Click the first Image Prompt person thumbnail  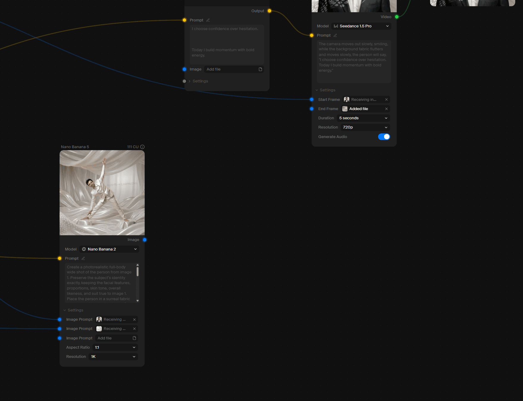click(99, 319)
